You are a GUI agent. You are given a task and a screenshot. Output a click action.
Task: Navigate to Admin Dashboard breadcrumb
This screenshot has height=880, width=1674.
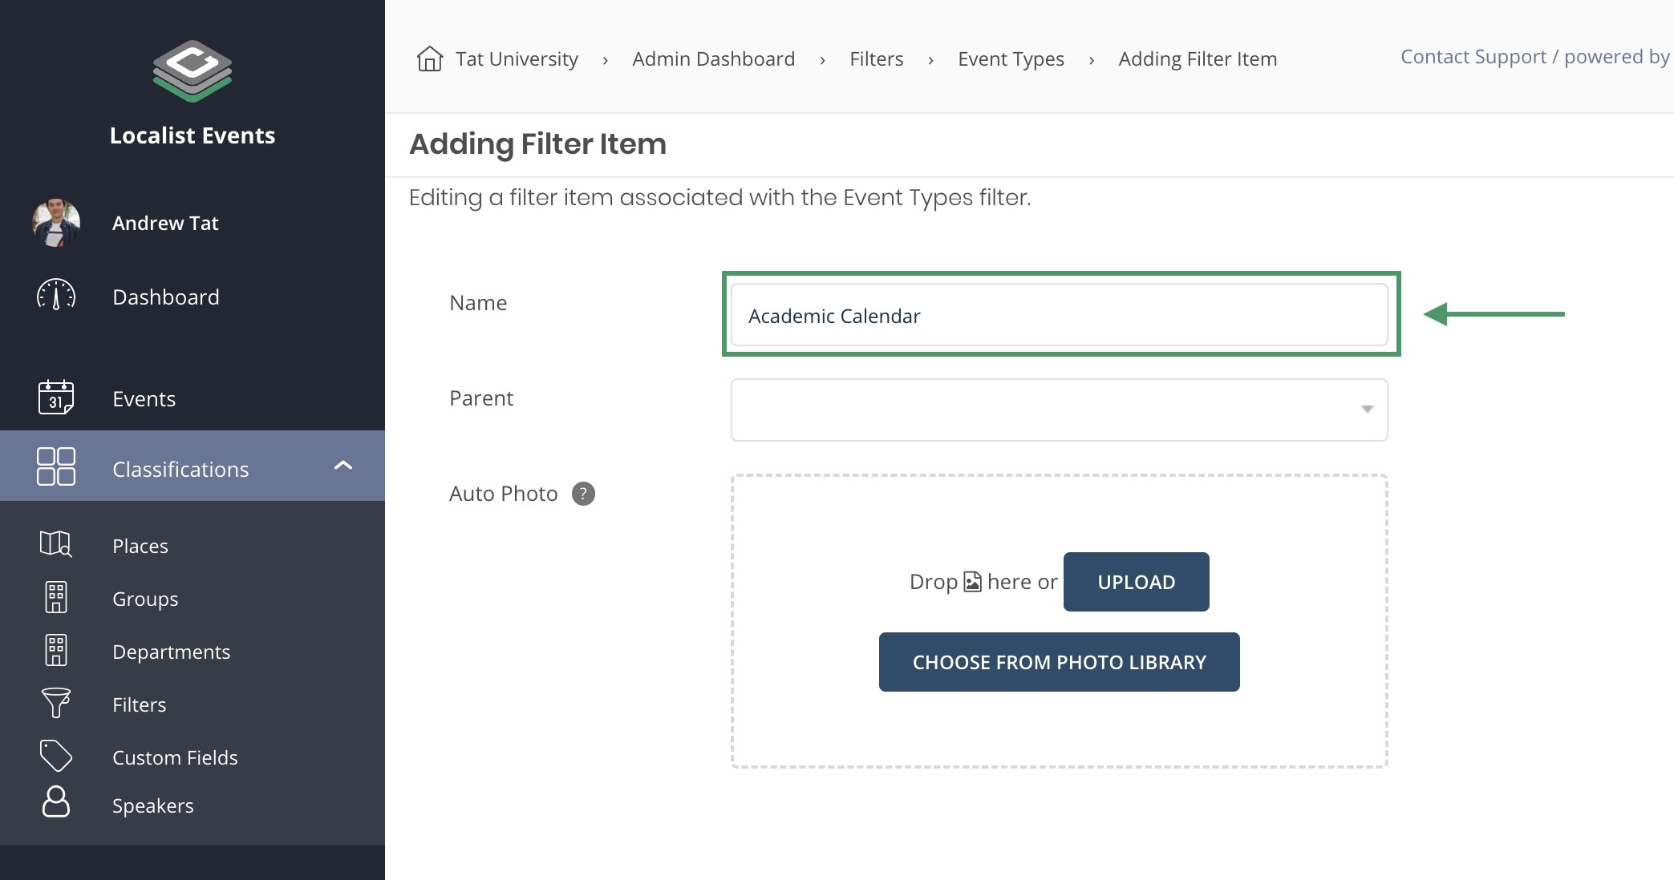(713, 59)
